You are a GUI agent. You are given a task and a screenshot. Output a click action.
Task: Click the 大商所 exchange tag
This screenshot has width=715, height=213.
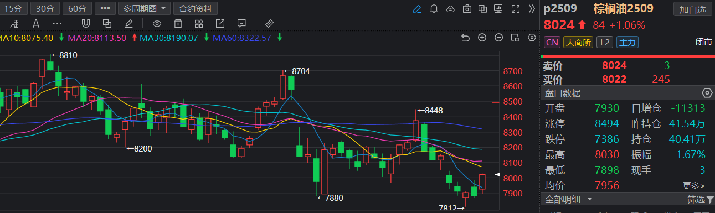pos(578,42)
